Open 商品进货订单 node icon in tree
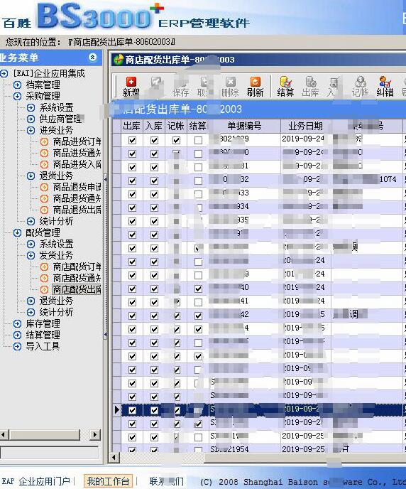The image size is (406, 489). pyautogui.click(x=44, y=142)
